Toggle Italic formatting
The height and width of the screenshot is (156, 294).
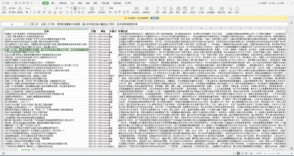pyautogui.click(x=31, y=12)
